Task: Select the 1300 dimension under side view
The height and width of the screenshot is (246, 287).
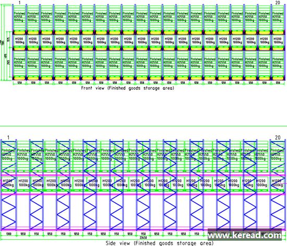Action: [x=8, y=234]
